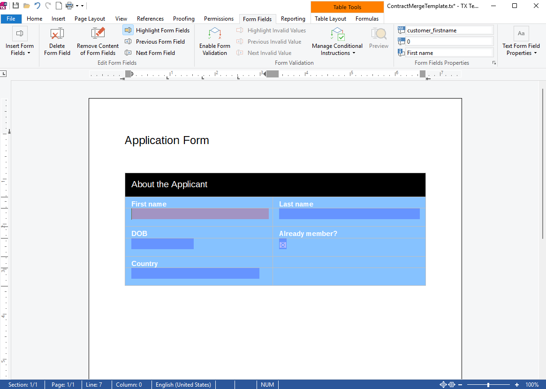
Task: Click the customer_firstname name field
Action: point(449,31)
